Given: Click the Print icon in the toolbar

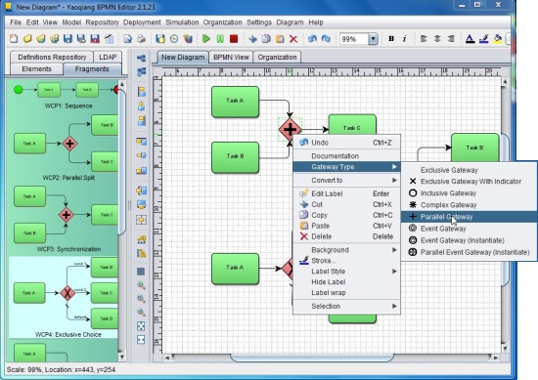Looking at the screenshot, I should (x=142, y=39).
